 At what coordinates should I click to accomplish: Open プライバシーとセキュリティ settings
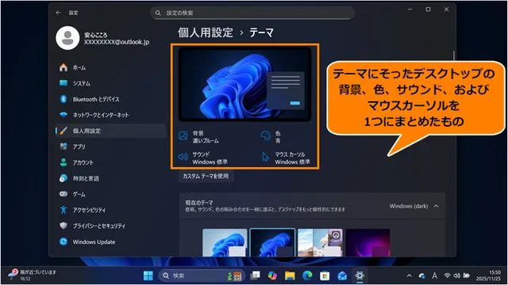click(110, 226)
